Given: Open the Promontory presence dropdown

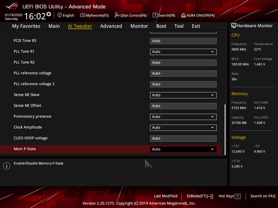Looking at the screenshot, I should point(183,117).
